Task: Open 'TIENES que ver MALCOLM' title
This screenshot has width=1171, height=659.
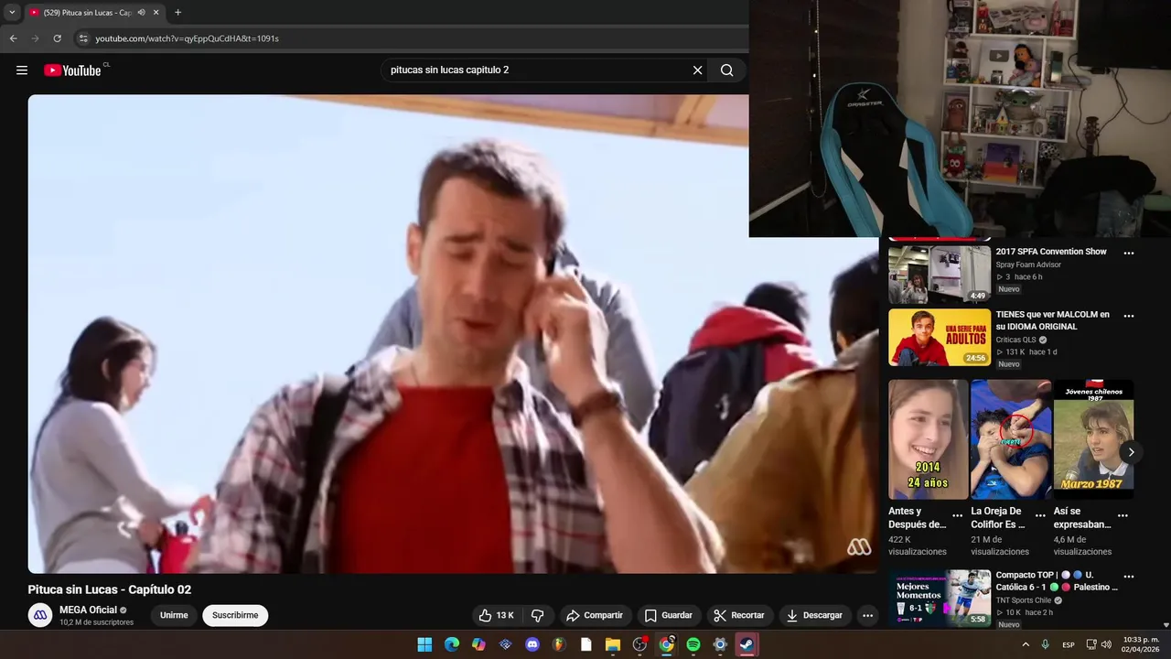Action: (x=1052, y=320)
